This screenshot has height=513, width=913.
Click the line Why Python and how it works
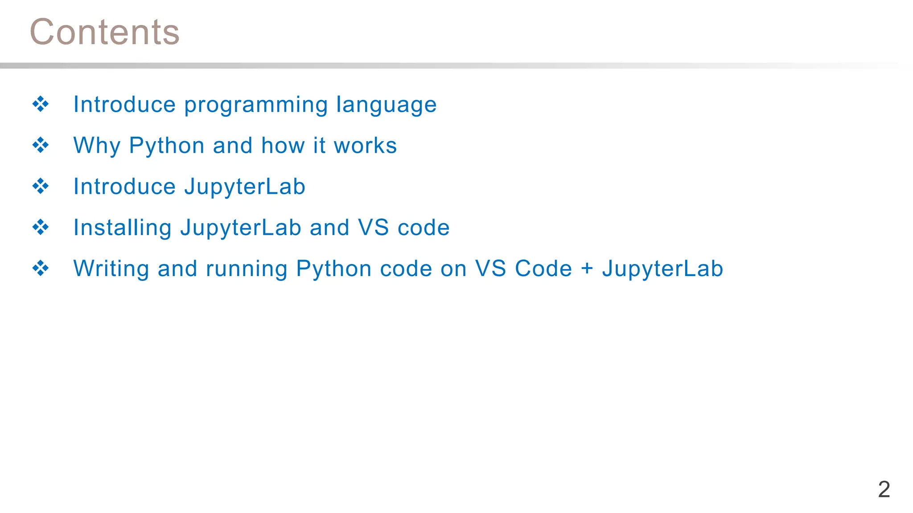(x=235, y=146)
